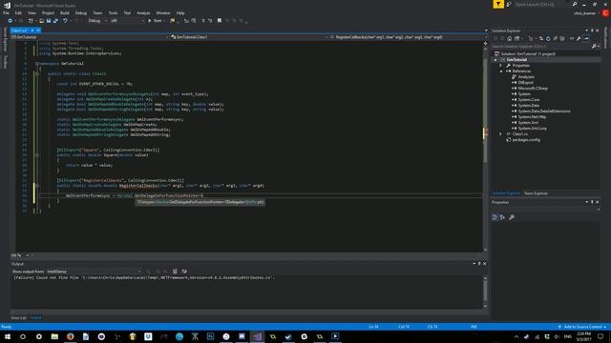Click the Solution Explorer Properties wrench icon
The width and height of the screenshot is (611, 343).
point(579,38)
